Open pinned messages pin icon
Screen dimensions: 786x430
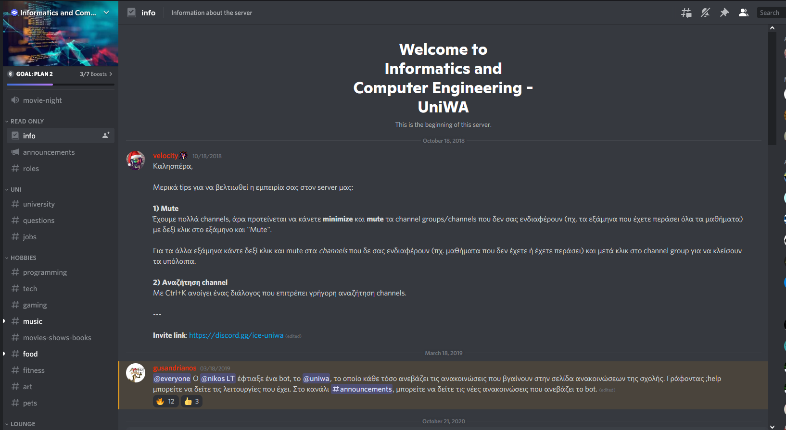(724, 13)
